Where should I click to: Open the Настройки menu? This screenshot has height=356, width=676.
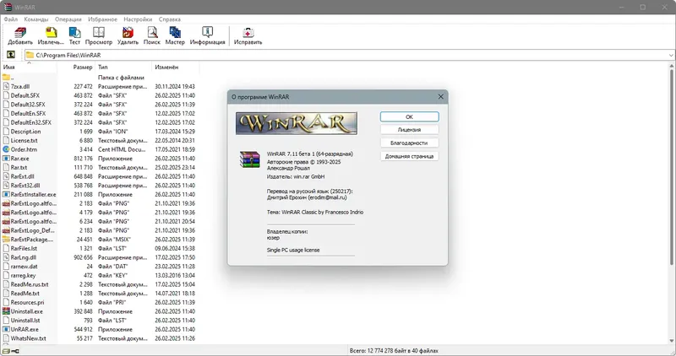coord(138,19)
